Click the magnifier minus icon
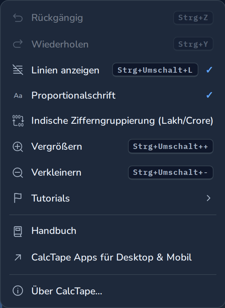The width and height of the screenshot is (225, 308). (18, 173)
